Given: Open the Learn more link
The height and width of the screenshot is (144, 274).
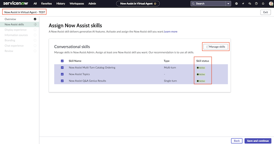Looking at the screenshot, I should pyautogui.click(x=171, y=32).
